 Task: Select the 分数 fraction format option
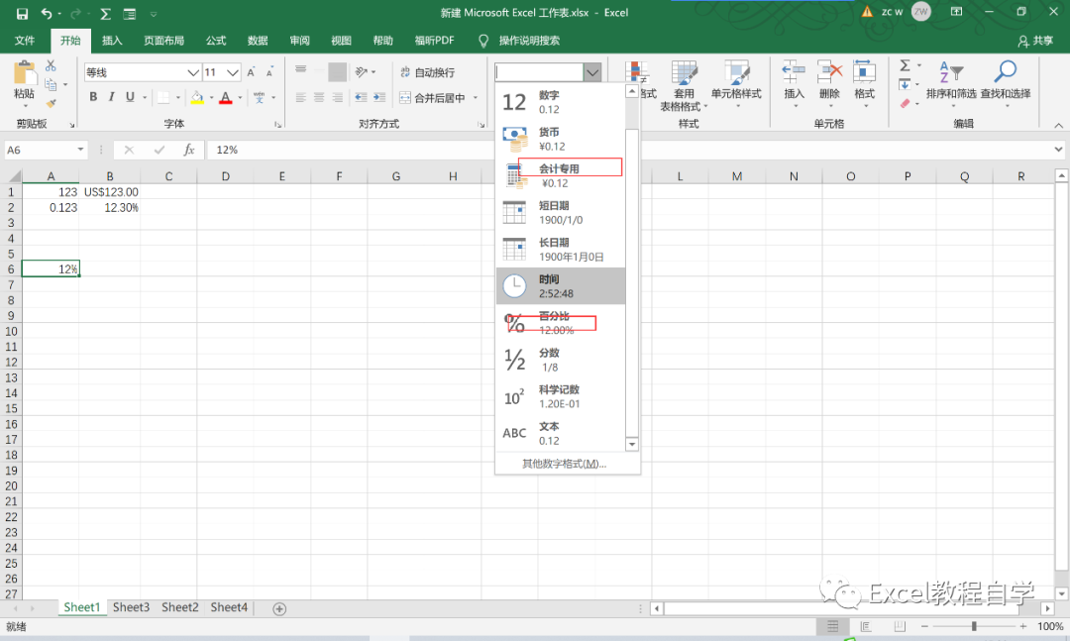pos(560,360)
